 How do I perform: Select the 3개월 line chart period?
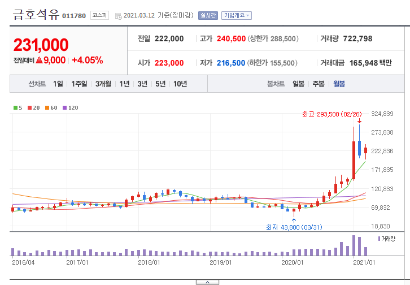103,84
